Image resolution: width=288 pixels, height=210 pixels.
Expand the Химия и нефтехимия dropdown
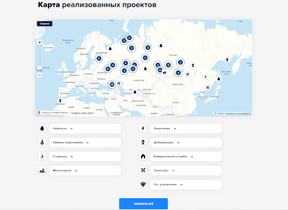pos(85,143)
